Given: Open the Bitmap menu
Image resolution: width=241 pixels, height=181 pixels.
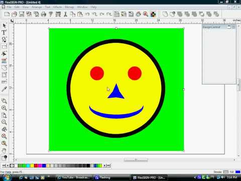Looking at the screenshot, I should 69,7.
